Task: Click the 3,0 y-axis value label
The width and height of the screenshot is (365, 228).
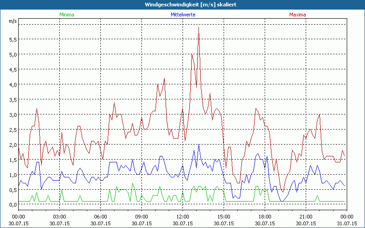Action: tap(12, 114)
